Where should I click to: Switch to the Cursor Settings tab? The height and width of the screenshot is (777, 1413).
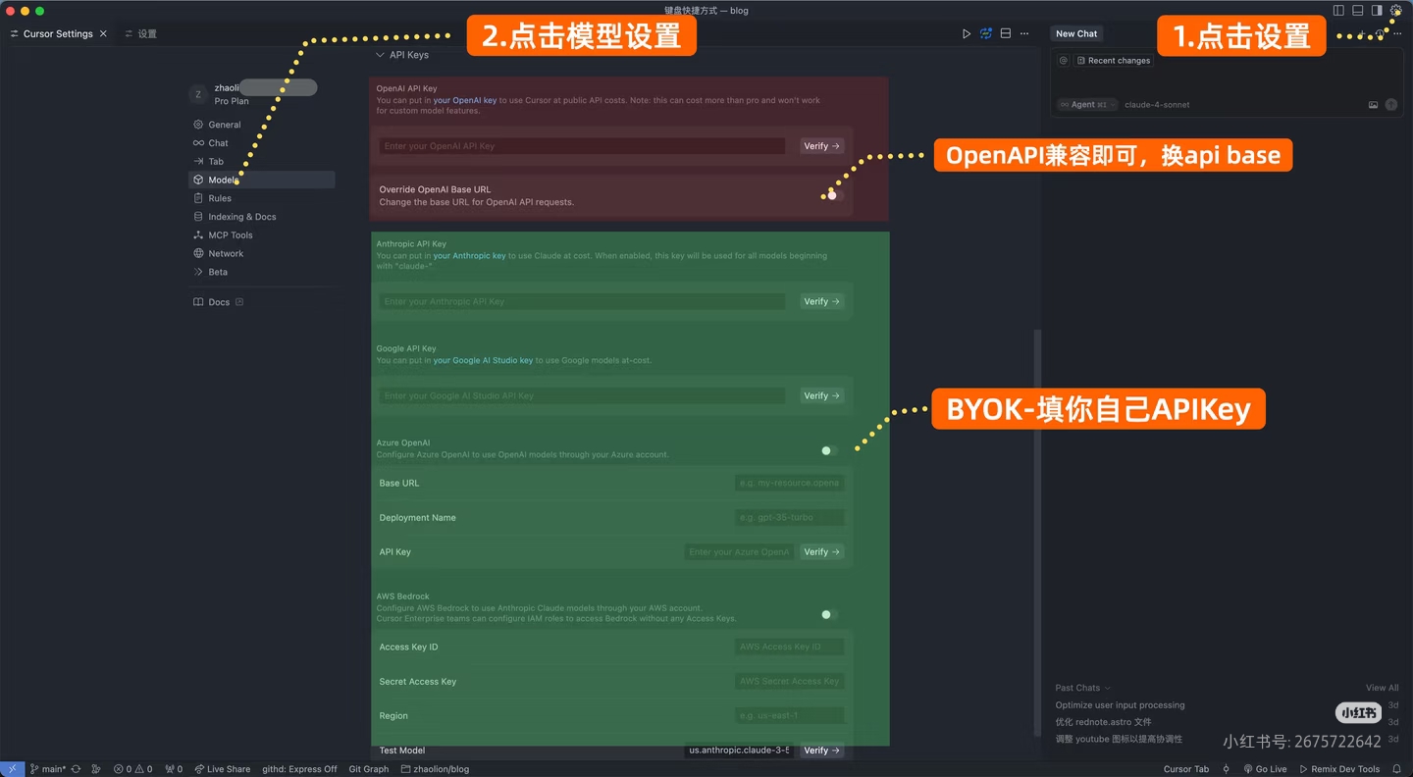(x=58, y=33)
